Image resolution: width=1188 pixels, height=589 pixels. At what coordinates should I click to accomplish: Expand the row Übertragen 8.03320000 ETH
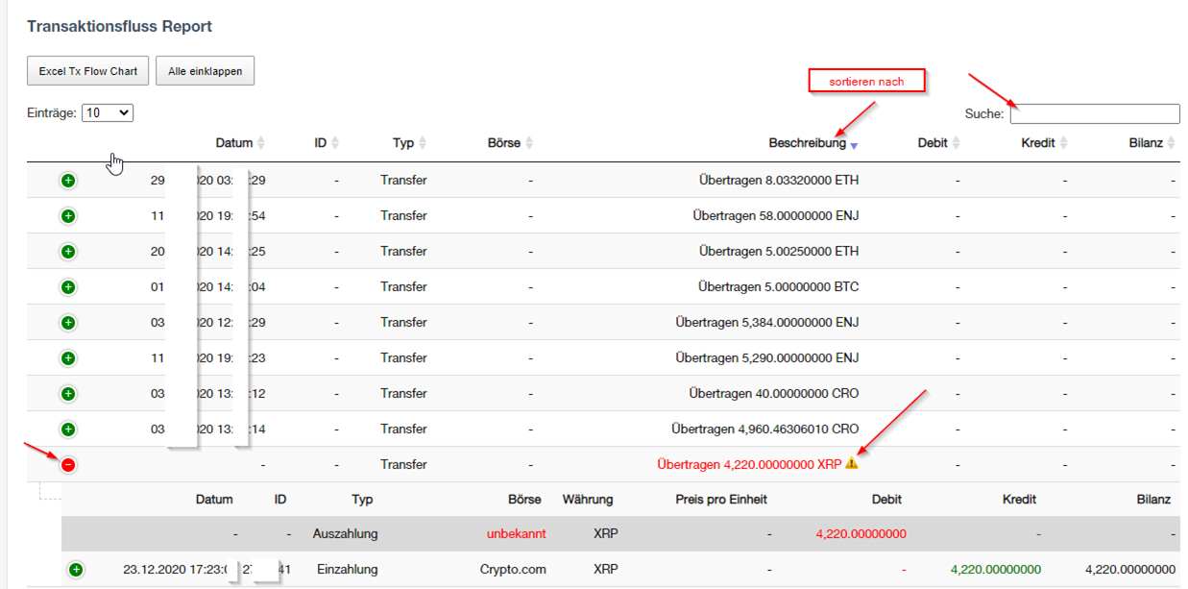click(68, 181)
